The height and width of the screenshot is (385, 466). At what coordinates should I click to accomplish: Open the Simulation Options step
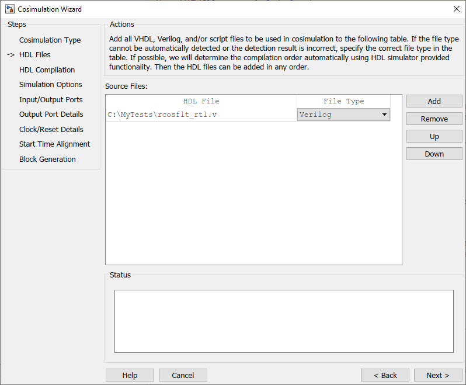coord(50,85)
